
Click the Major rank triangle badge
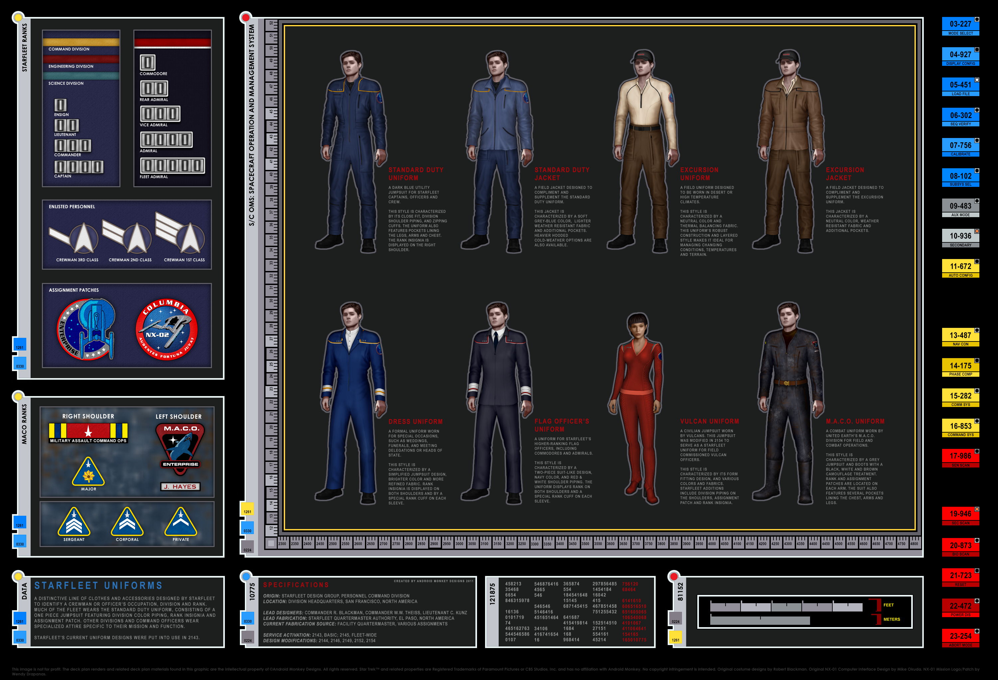pyautogui.click(x=88, y=472)
